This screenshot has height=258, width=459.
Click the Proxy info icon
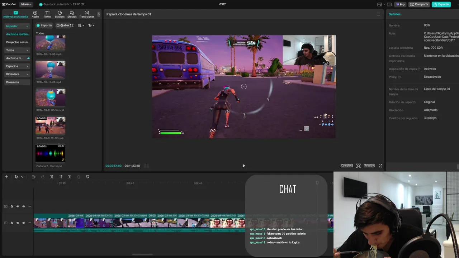coord(399,77)
